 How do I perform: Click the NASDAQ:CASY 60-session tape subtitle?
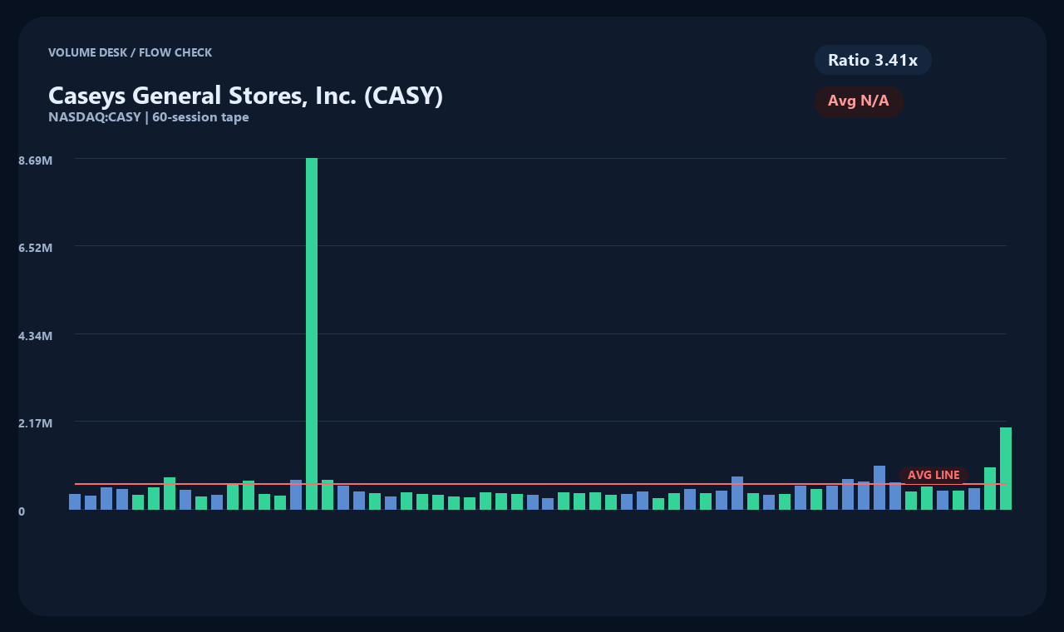149,117
